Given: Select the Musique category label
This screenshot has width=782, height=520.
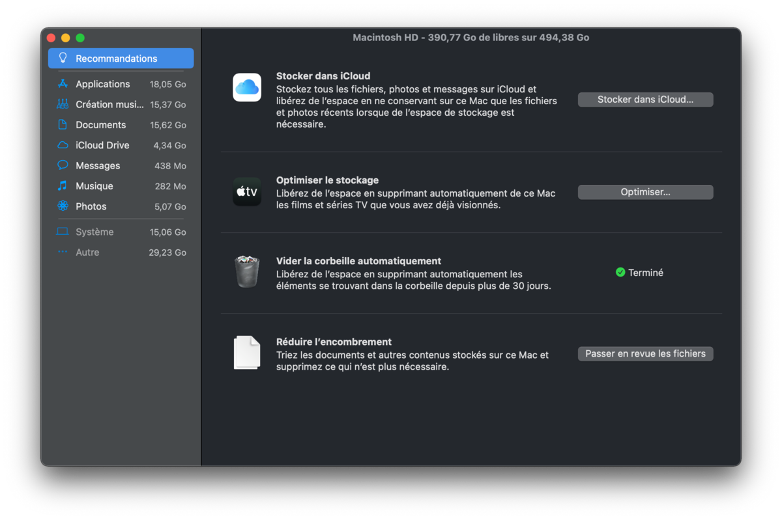Looking at the screenshot, I should coord(94,185).
